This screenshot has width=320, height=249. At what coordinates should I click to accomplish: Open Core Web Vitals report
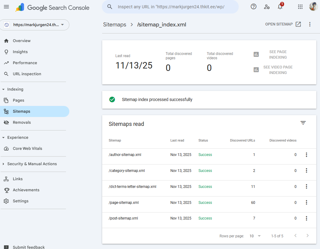pyautogui.click(x=27, y=149)
